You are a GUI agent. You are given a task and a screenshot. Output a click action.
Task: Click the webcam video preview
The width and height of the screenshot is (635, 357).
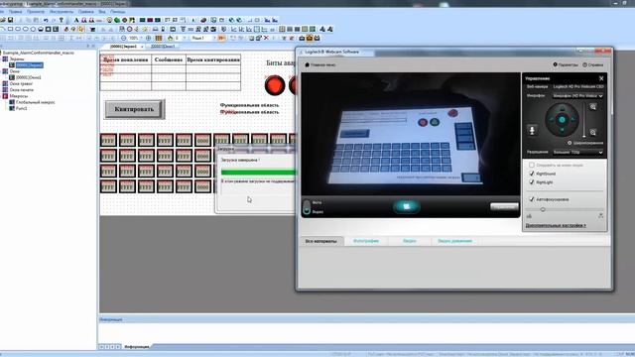[411, 134]
